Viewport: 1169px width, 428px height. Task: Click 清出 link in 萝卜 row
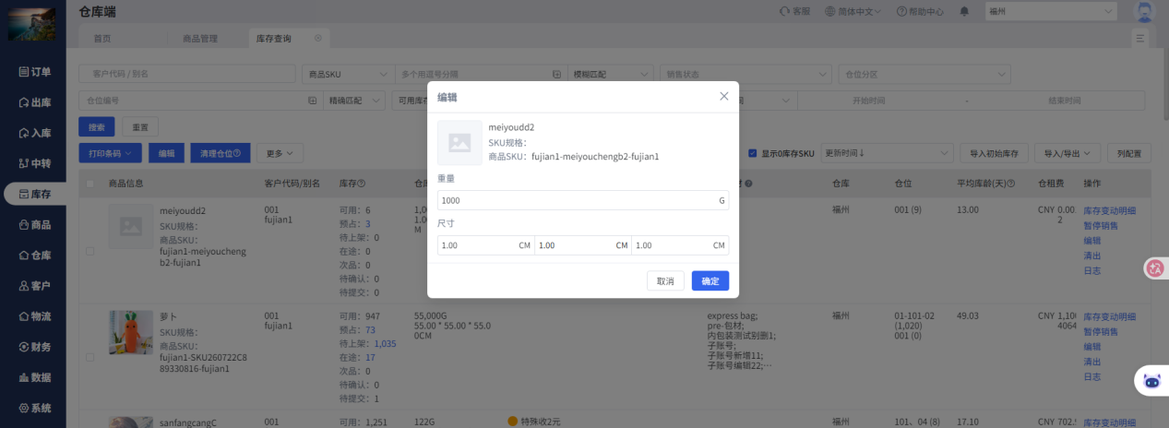pos(1091,362)
